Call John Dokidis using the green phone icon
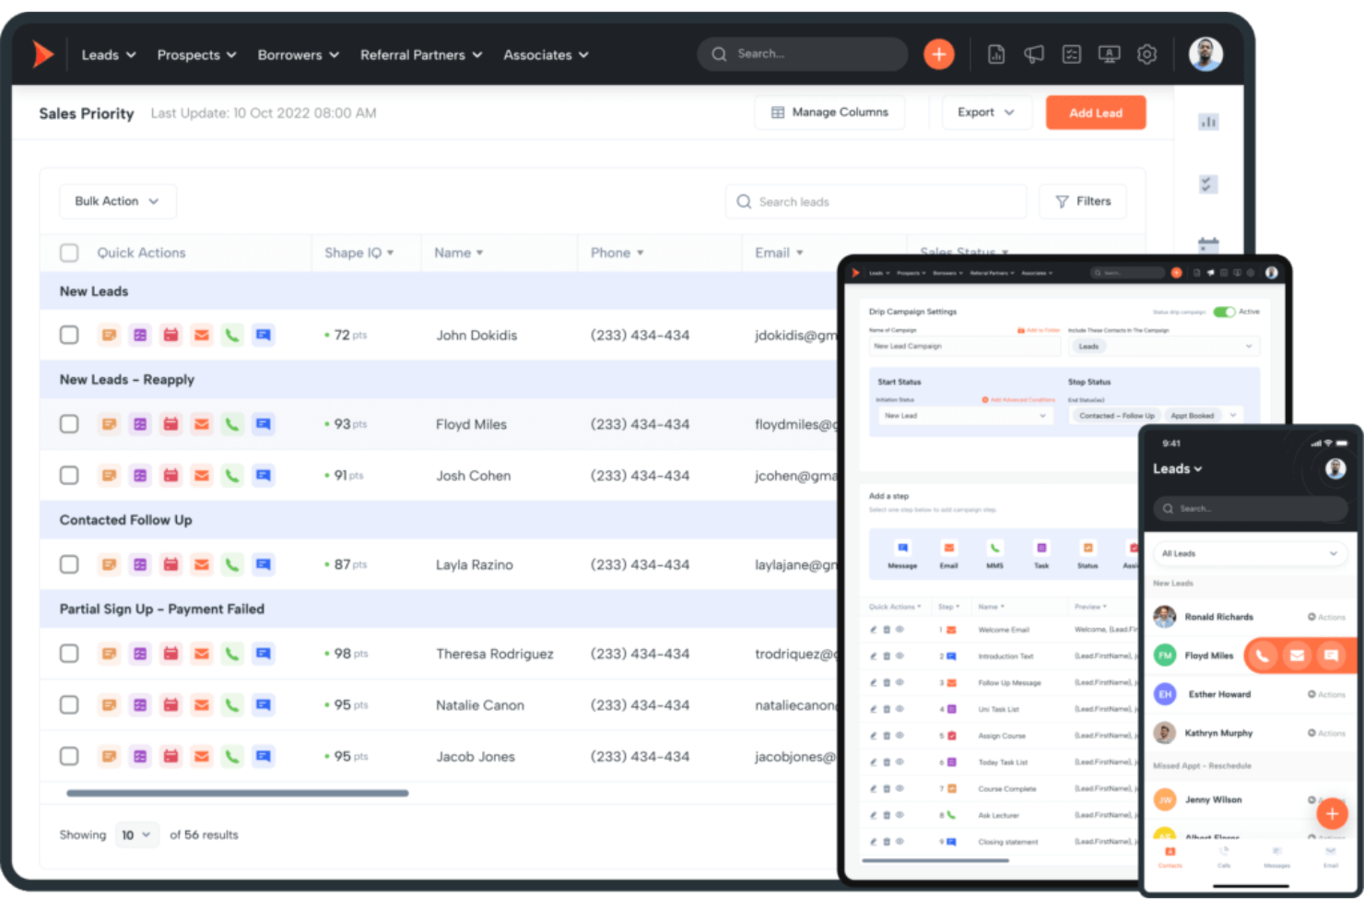The image size is (1364, 910). tap(232, 335)
